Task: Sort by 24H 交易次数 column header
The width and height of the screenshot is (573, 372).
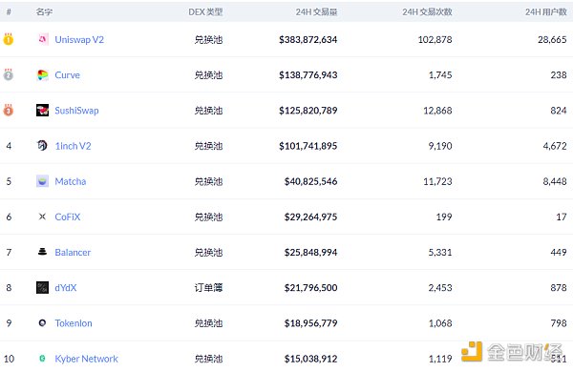Action: (x=427, y=12)
